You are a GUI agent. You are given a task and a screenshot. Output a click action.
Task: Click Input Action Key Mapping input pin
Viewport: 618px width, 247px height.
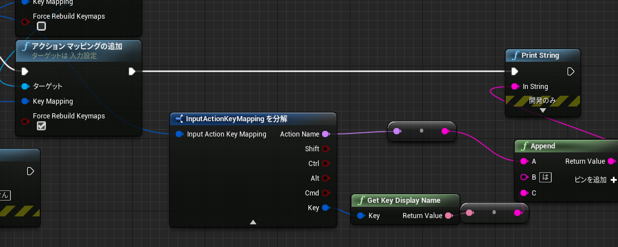pos(179,134)
